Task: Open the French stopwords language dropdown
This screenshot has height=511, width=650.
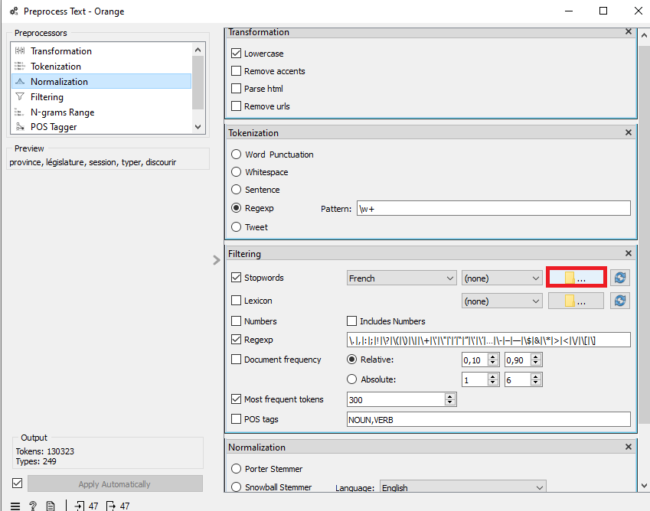Action: pos(401,278)
